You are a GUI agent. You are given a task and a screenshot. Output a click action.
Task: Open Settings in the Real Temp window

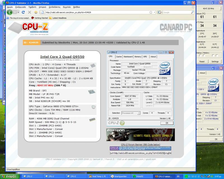point(215,62)
